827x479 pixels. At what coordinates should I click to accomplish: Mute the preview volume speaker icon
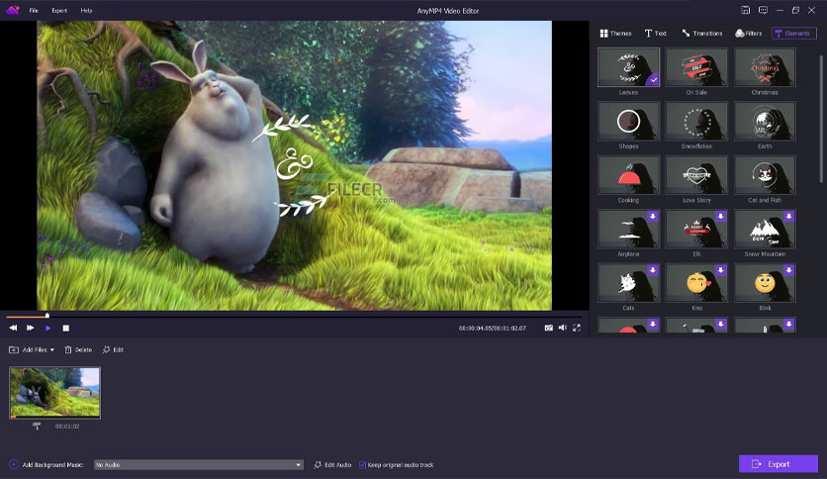tap(563, 328)
